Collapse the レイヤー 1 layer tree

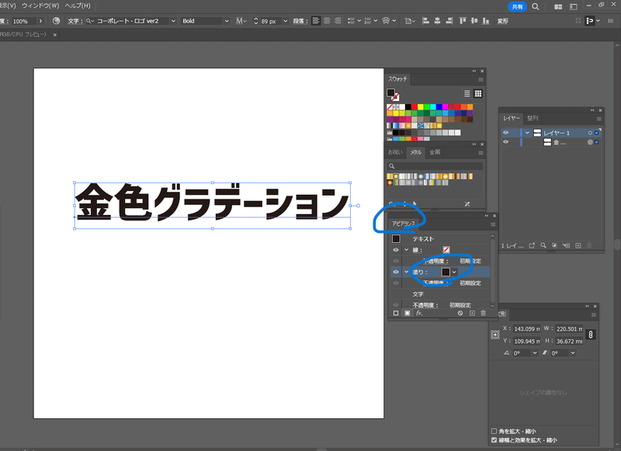tap(527, 133)
